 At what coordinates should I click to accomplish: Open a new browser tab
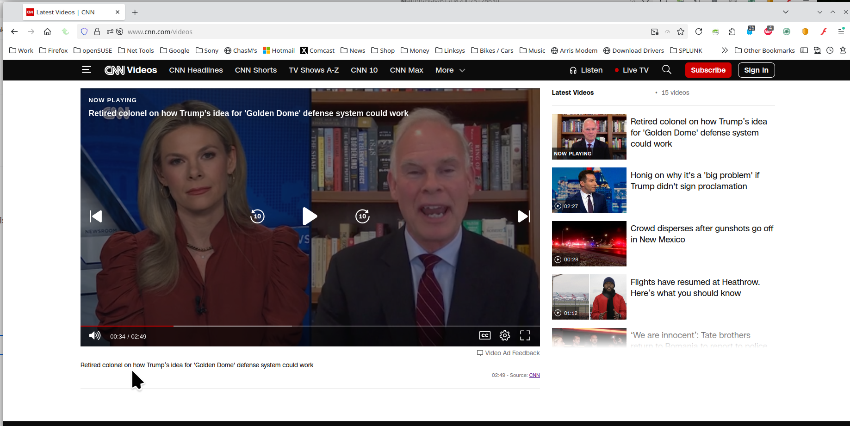[135, 12]
